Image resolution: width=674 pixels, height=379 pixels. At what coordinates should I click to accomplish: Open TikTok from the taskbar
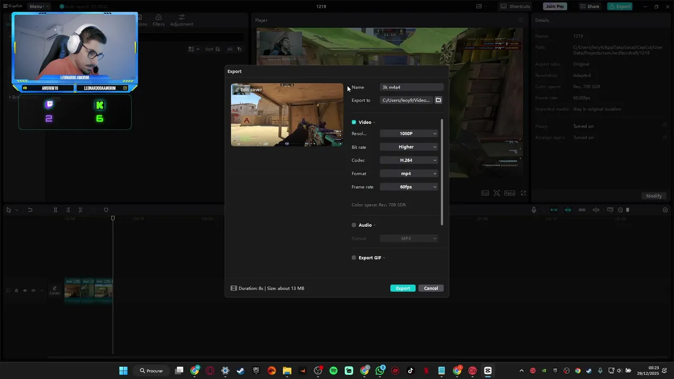(x=411, y=371)
